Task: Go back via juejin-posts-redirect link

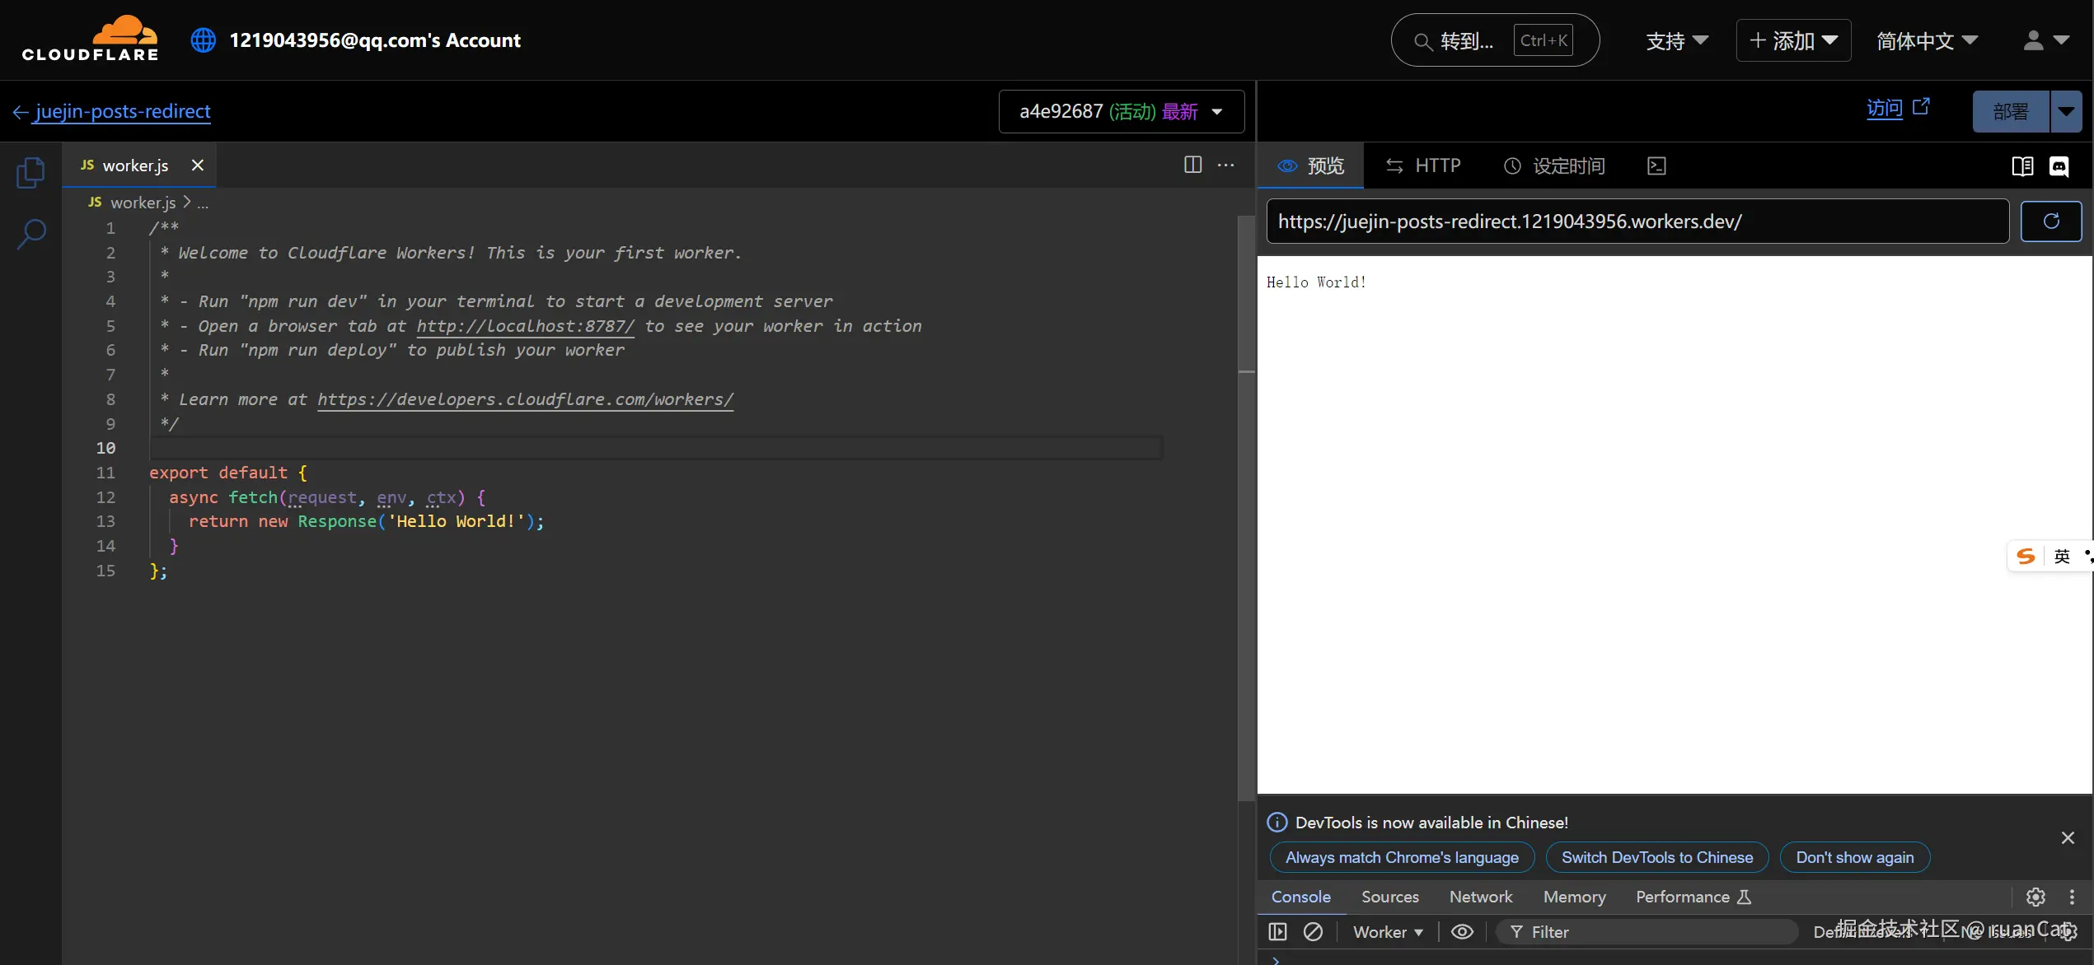Action: (122, 111)
